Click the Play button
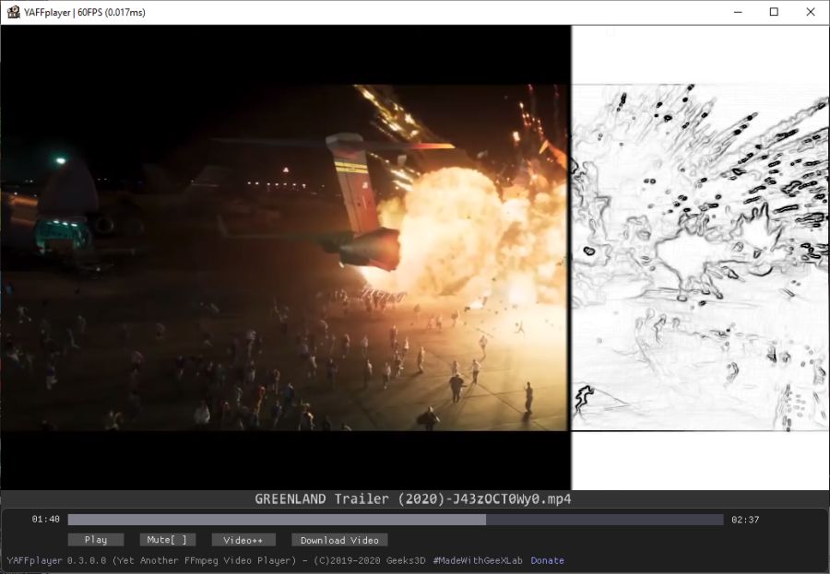This screenshot has width=830, height=574. 96,540
